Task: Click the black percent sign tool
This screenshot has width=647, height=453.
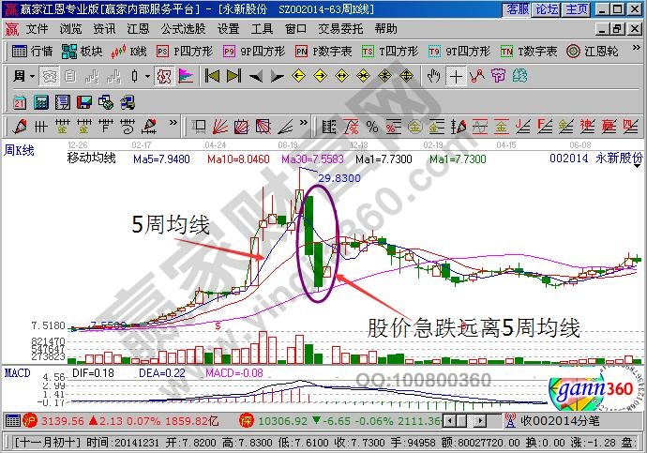Action: [371, 127]
